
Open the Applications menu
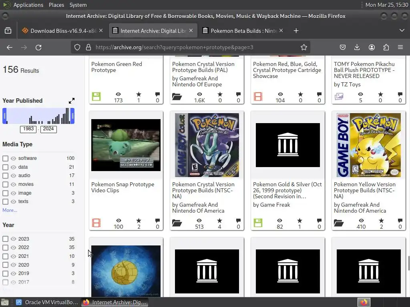pos(28,5)
